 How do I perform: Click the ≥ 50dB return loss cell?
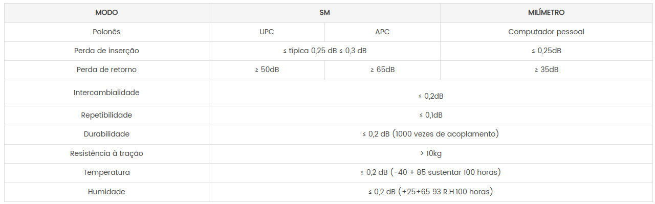coord(267,70)
